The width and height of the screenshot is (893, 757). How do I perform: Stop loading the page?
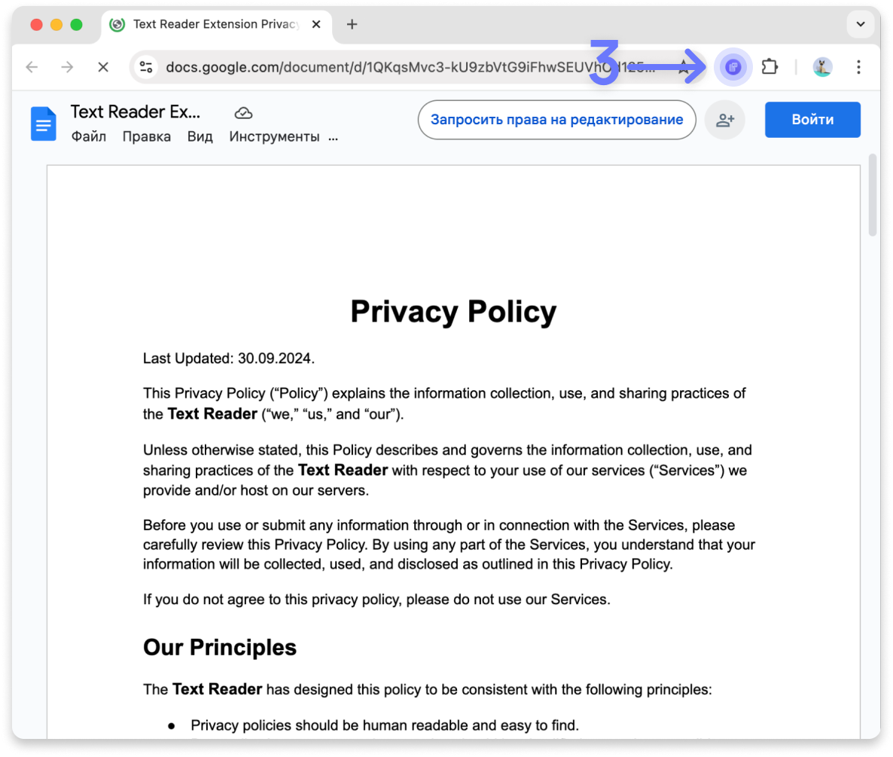(x=103, y=67)
